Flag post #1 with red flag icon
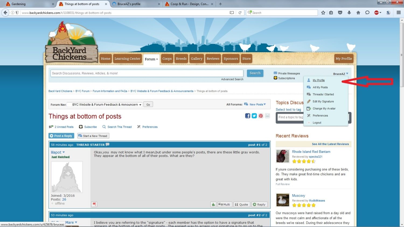 click(94, 204)
